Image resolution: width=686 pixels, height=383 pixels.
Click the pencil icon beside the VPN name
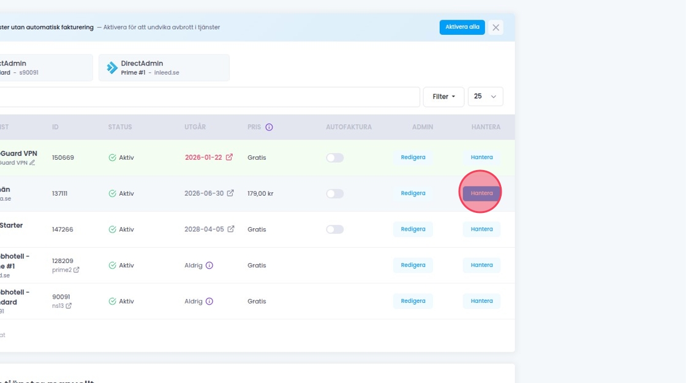click(x=32, y=163)
